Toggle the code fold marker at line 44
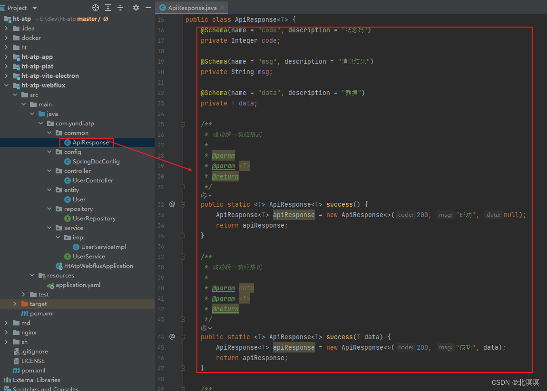This screenshot has width=547, height=391. tap(183, 337)
